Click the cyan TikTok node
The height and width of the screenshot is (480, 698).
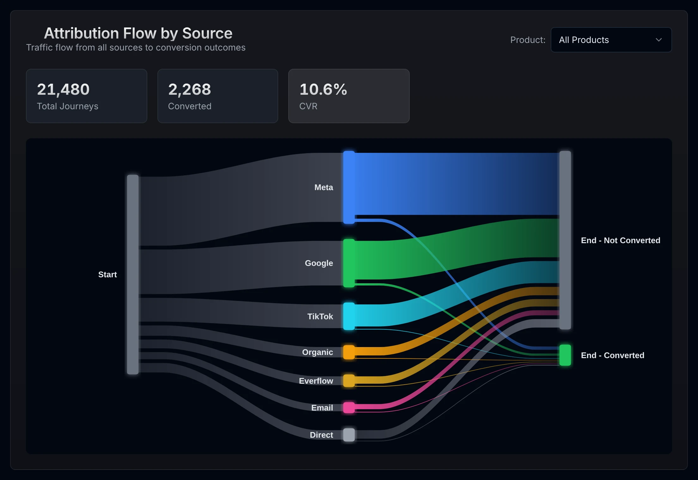[349, 316]
